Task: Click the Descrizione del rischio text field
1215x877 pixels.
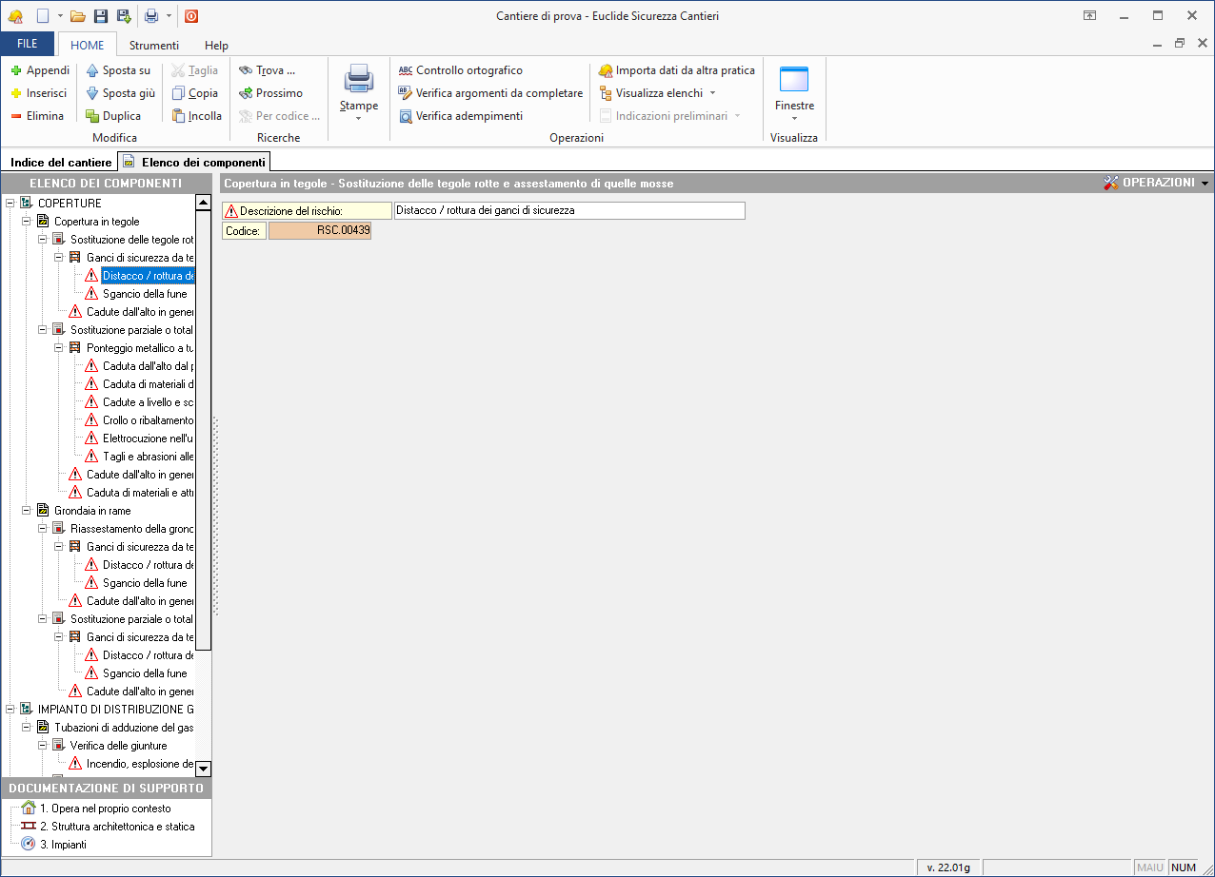Action: (x=569, y=211)
